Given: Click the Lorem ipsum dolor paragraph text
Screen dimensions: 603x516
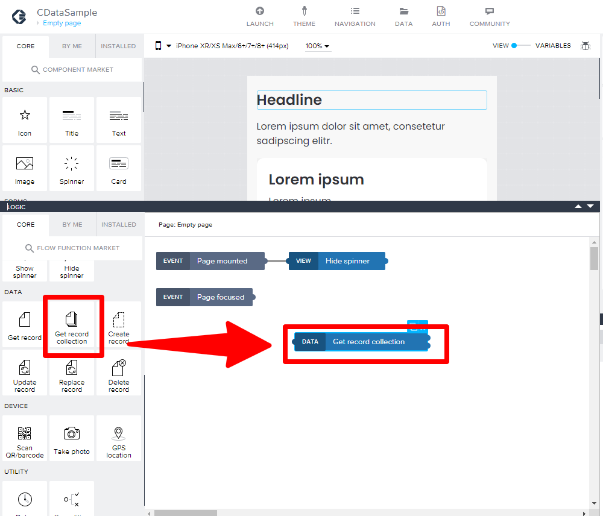Looking at the screenshot, I should [351, 133].
